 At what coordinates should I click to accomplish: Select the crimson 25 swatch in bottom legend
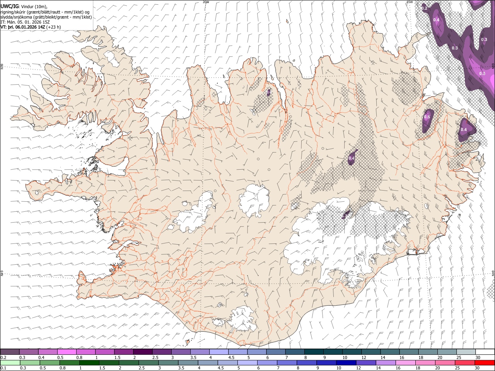[x=465, y=362]
